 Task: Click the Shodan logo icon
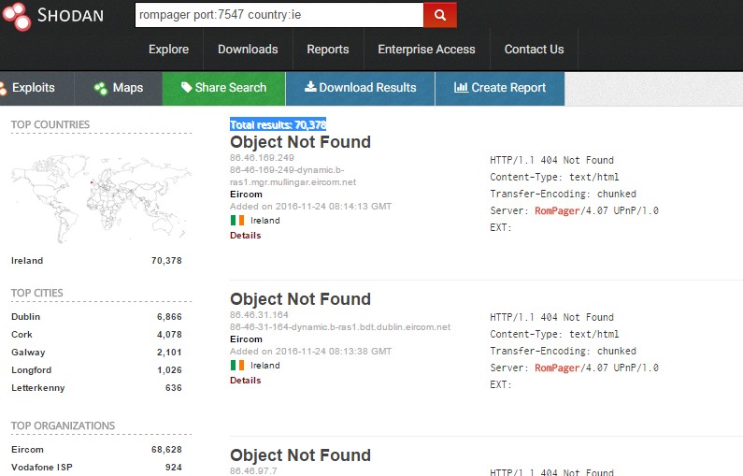point(16,16)
